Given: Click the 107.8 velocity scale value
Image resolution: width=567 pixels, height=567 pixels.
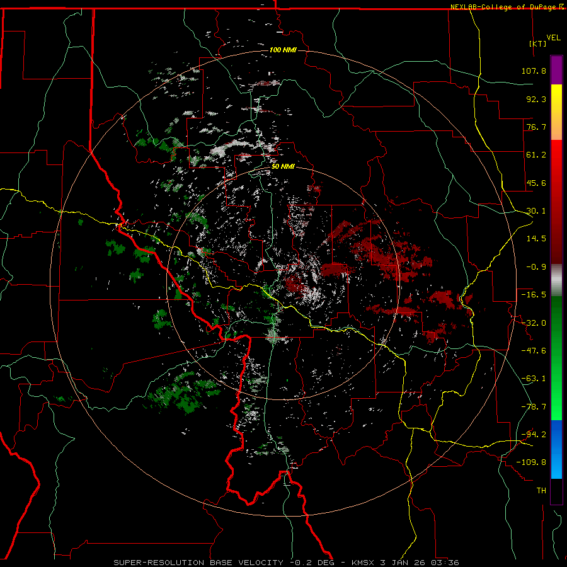Looking at the screenshot, I should 534,71.
